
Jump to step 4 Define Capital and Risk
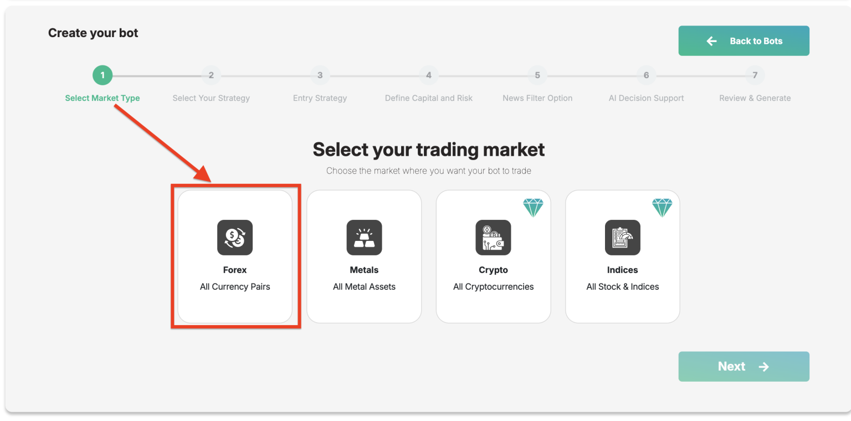coord(428,75)
